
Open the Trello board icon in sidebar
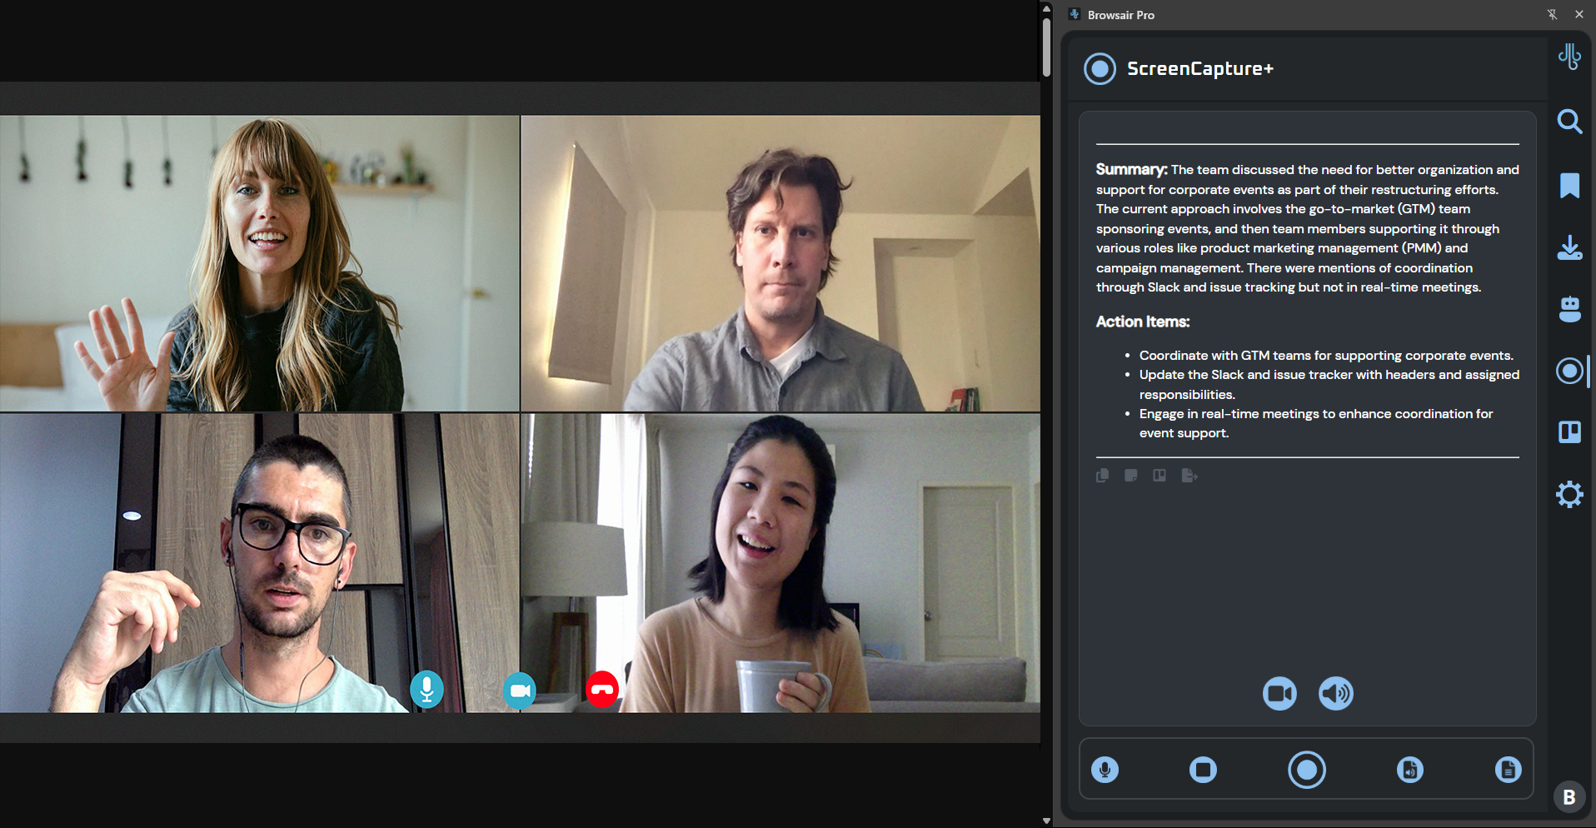pos(1569,431)
